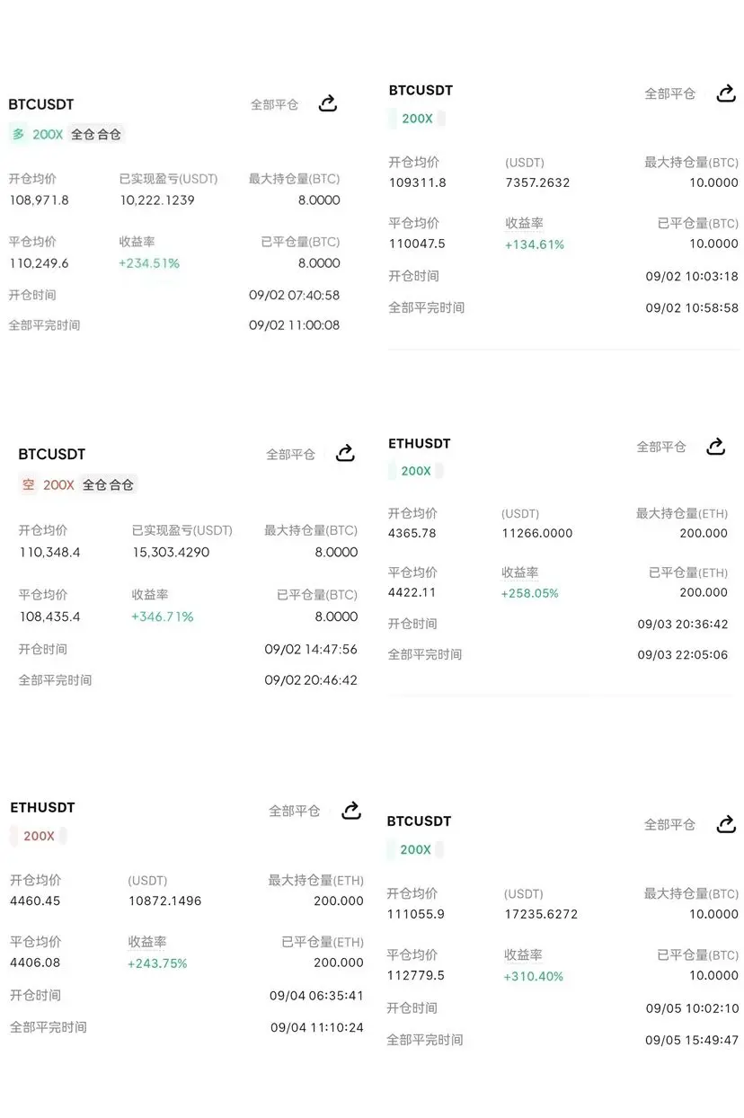Click the red 空 short-position tag

pyautogui.click(x=29, y=484)
